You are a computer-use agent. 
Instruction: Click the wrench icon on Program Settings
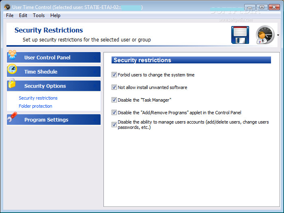point(12,117)
